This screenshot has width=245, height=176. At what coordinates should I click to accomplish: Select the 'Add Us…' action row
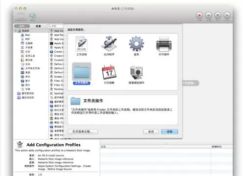[x=56, y=39]
